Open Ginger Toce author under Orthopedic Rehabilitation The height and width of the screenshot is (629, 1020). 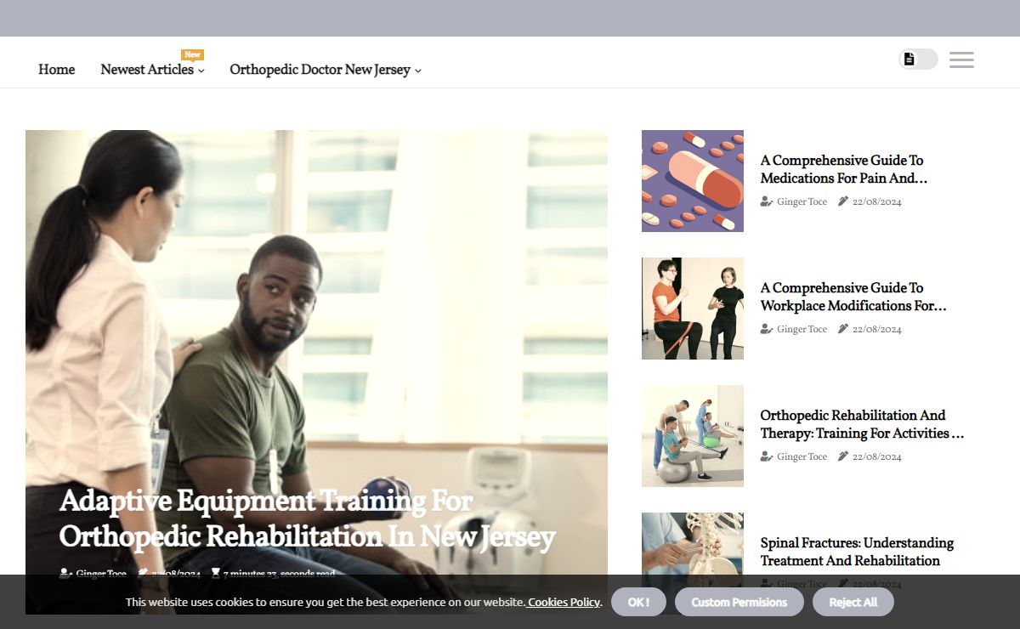pyautogui.click(x=802, y=456)
